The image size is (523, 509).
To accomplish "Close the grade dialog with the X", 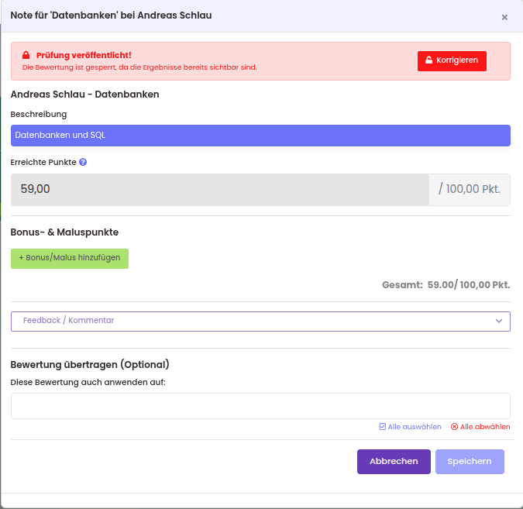I will [504, 17].
